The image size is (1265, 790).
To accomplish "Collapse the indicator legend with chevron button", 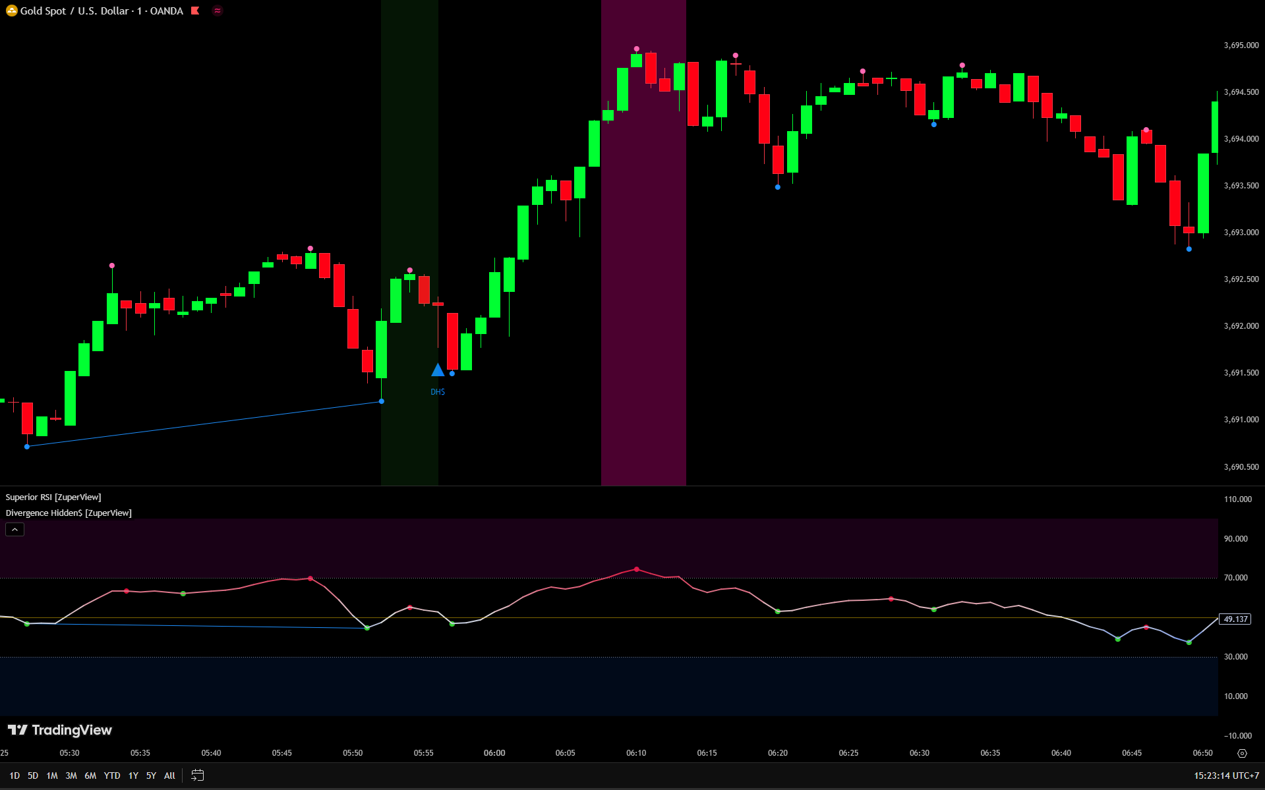I will click(x=15, y=530).
